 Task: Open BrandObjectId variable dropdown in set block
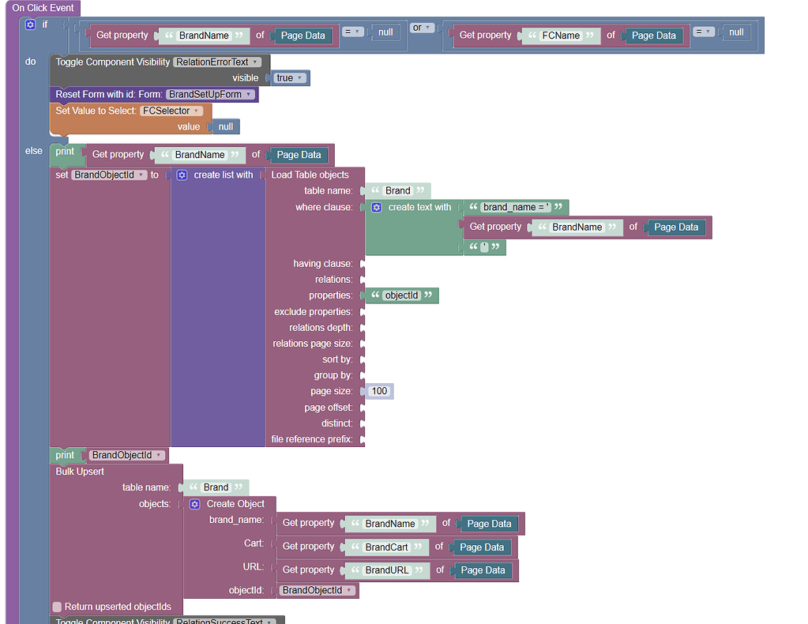point(109,175)
